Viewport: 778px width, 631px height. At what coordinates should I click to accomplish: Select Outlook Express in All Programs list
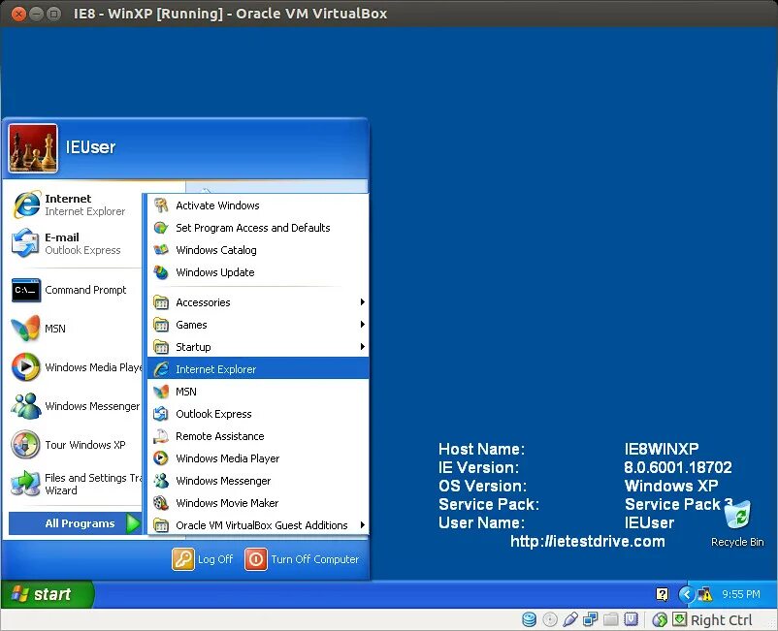[x=257, y=413]
